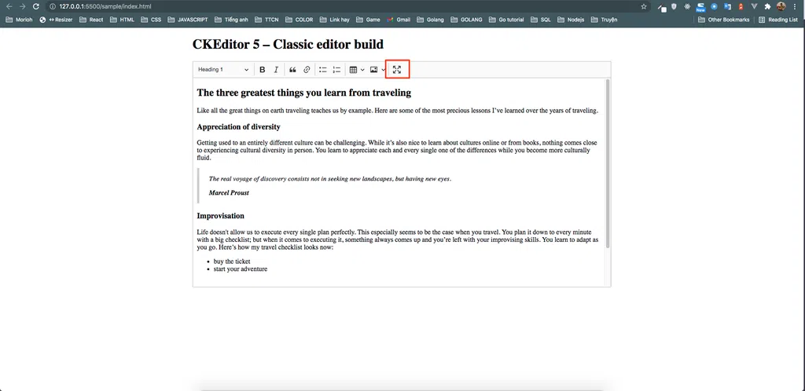Insert a link with the link icon
The width and height of the screenshot is (805, 391).
pyautogui.click(x=307, y=70)
